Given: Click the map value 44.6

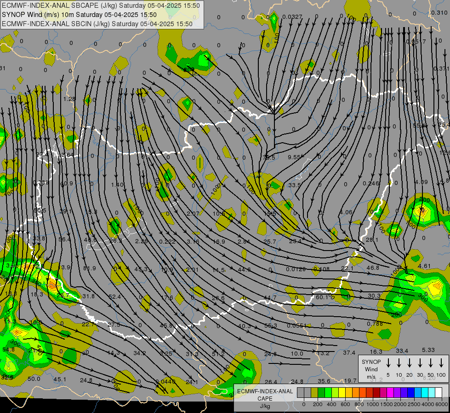Looking at the screenshot, I should [x=244, y=269].
